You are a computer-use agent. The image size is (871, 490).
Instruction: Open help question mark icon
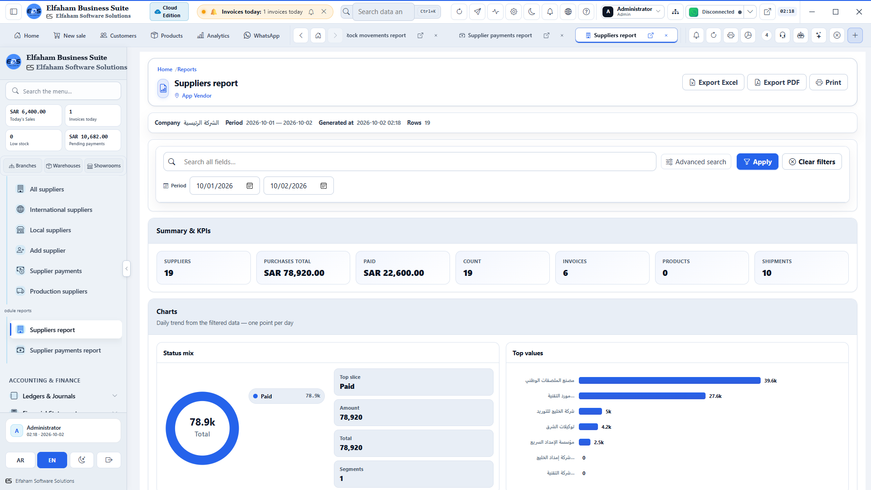coord(586,12)
